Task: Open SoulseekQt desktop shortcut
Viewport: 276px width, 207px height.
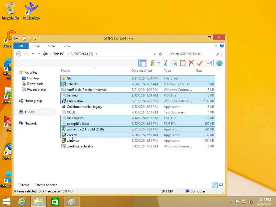Action: pyautogui.click(x=31, y=11)
